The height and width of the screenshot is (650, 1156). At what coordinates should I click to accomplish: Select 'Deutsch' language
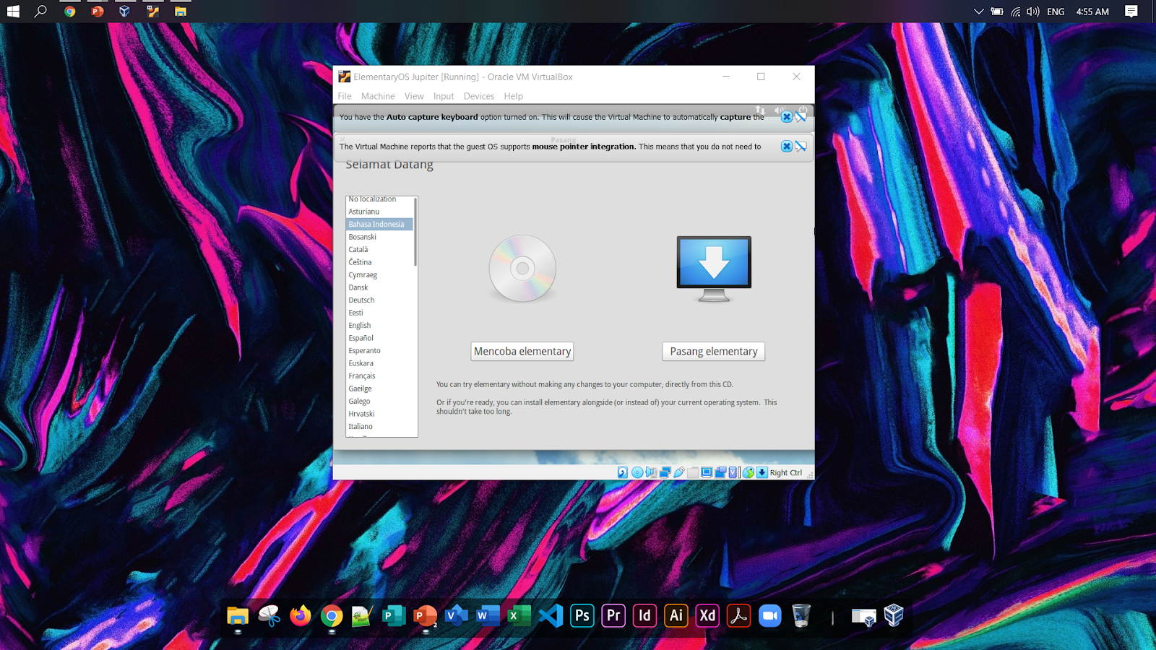tap(379, 300)
